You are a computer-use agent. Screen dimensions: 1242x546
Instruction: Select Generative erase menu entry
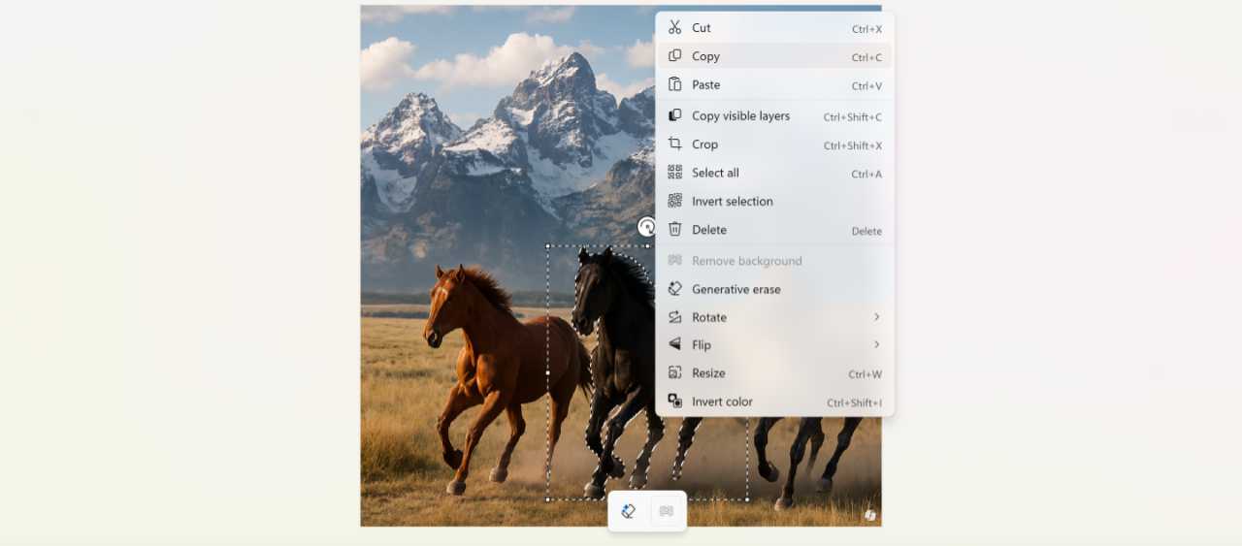pyautogui.click(x=774, y=289)
